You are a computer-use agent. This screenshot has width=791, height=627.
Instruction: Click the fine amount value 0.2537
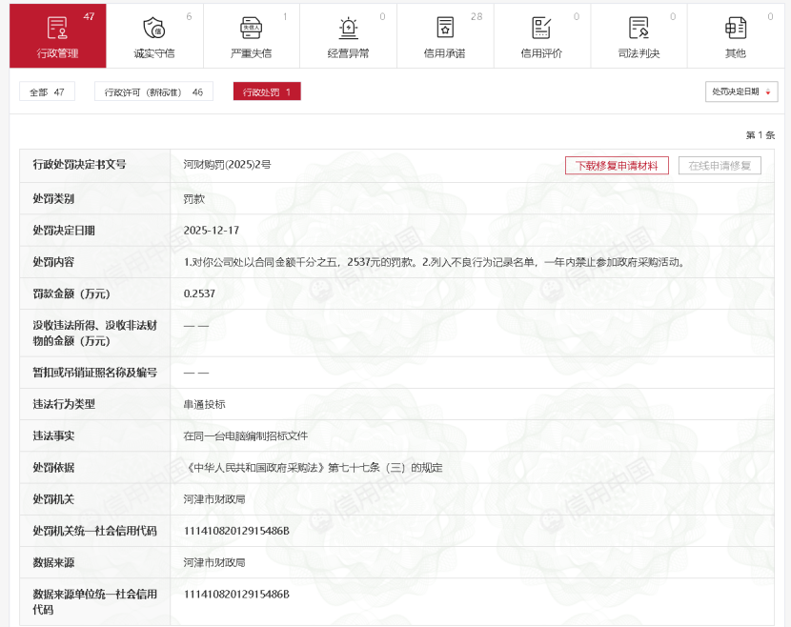tap(199, 293)
